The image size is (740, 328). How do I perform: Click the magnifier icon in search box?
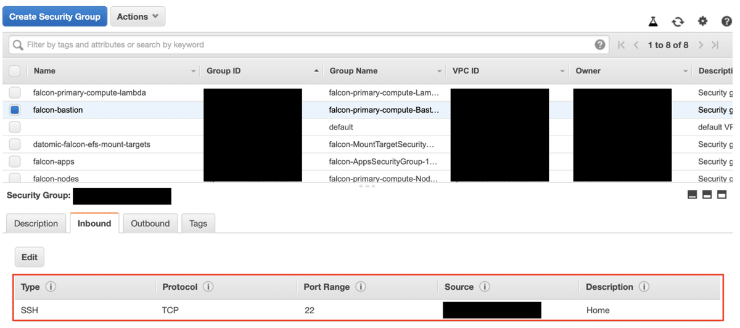18,45
